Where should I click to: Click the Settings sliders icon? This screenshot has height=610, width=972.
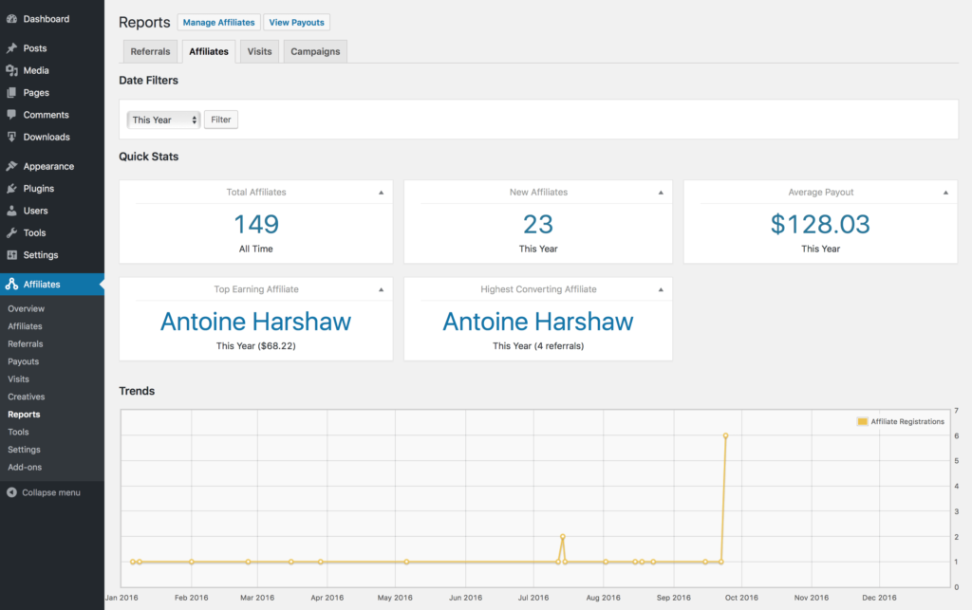click(x=11, y=255)
